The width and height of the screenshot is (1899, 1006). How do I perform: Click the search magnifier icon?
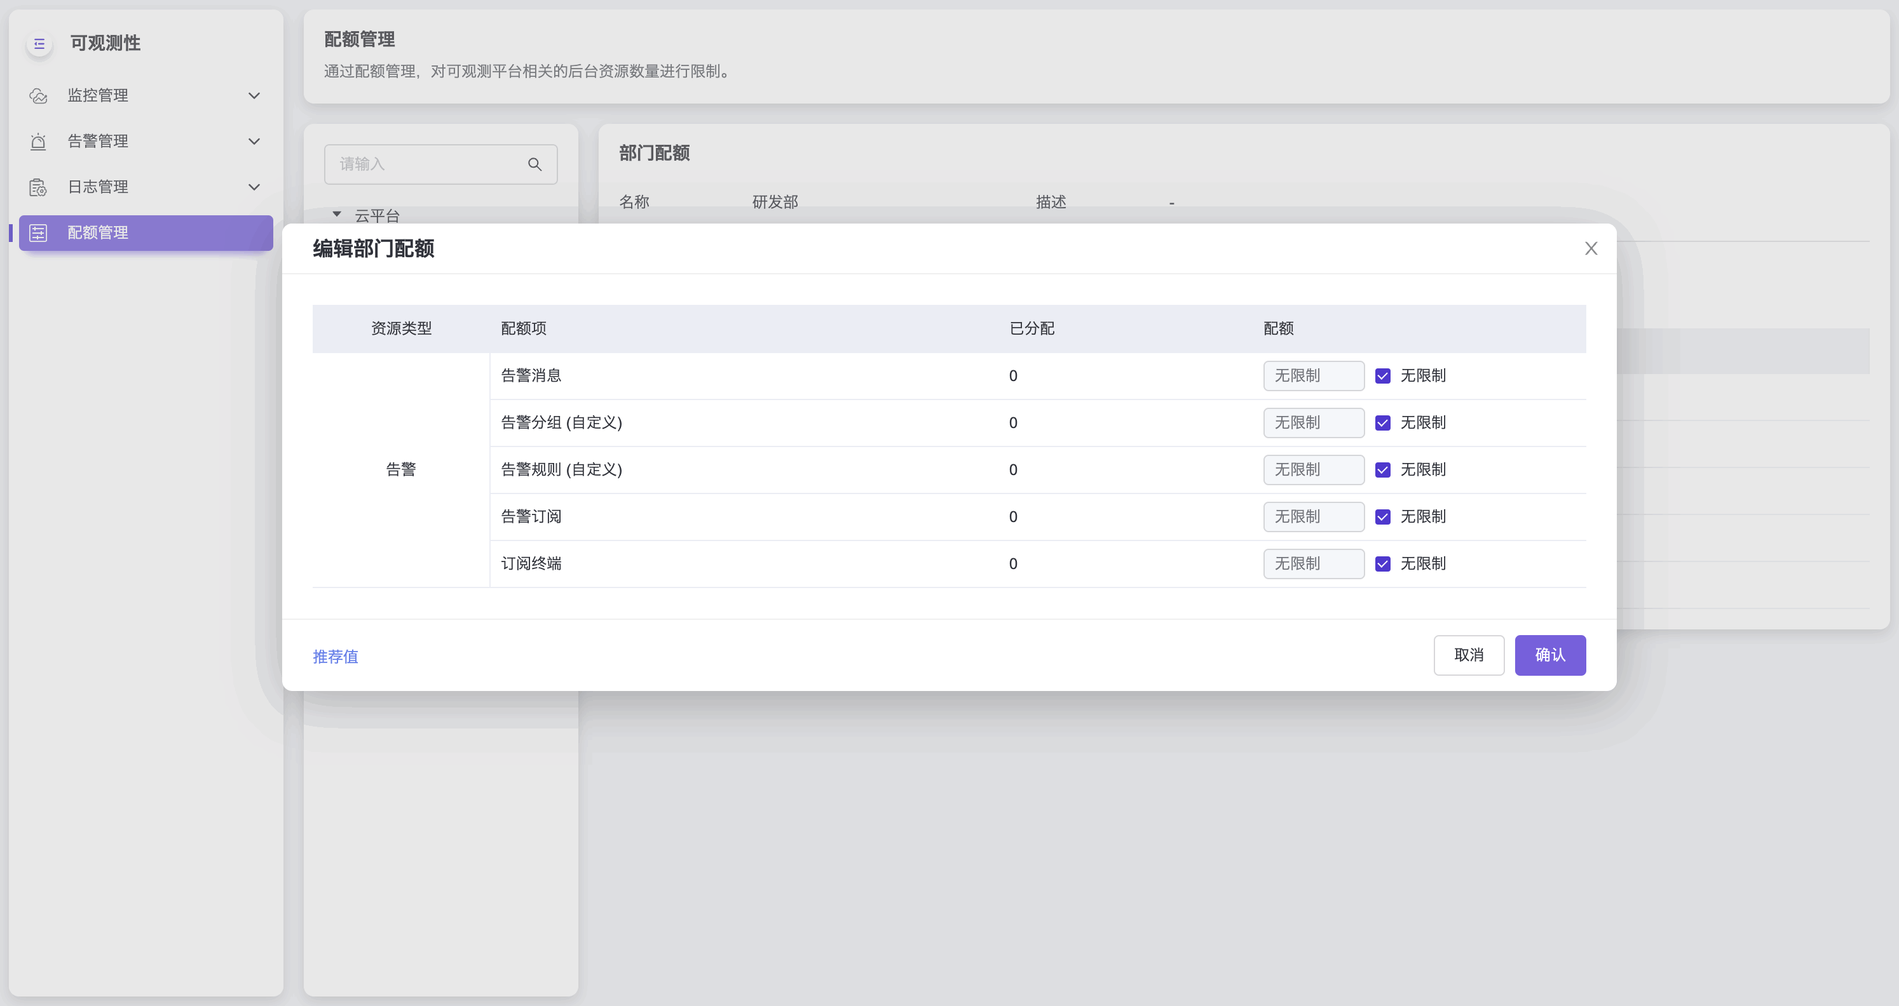point(534,164)
